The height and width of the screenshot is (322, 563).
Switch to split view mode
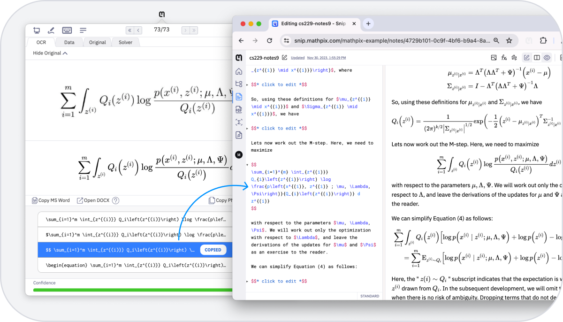(537, 58)
